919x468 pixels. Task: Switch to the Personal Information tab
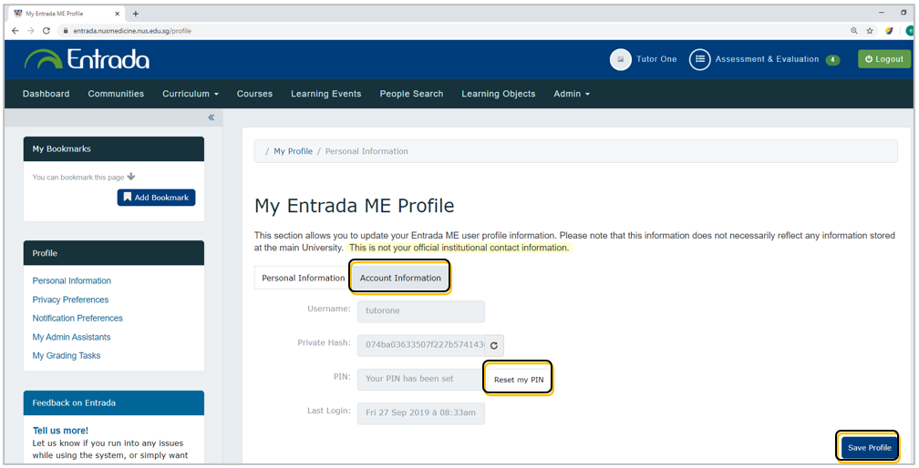click(303, 278)
